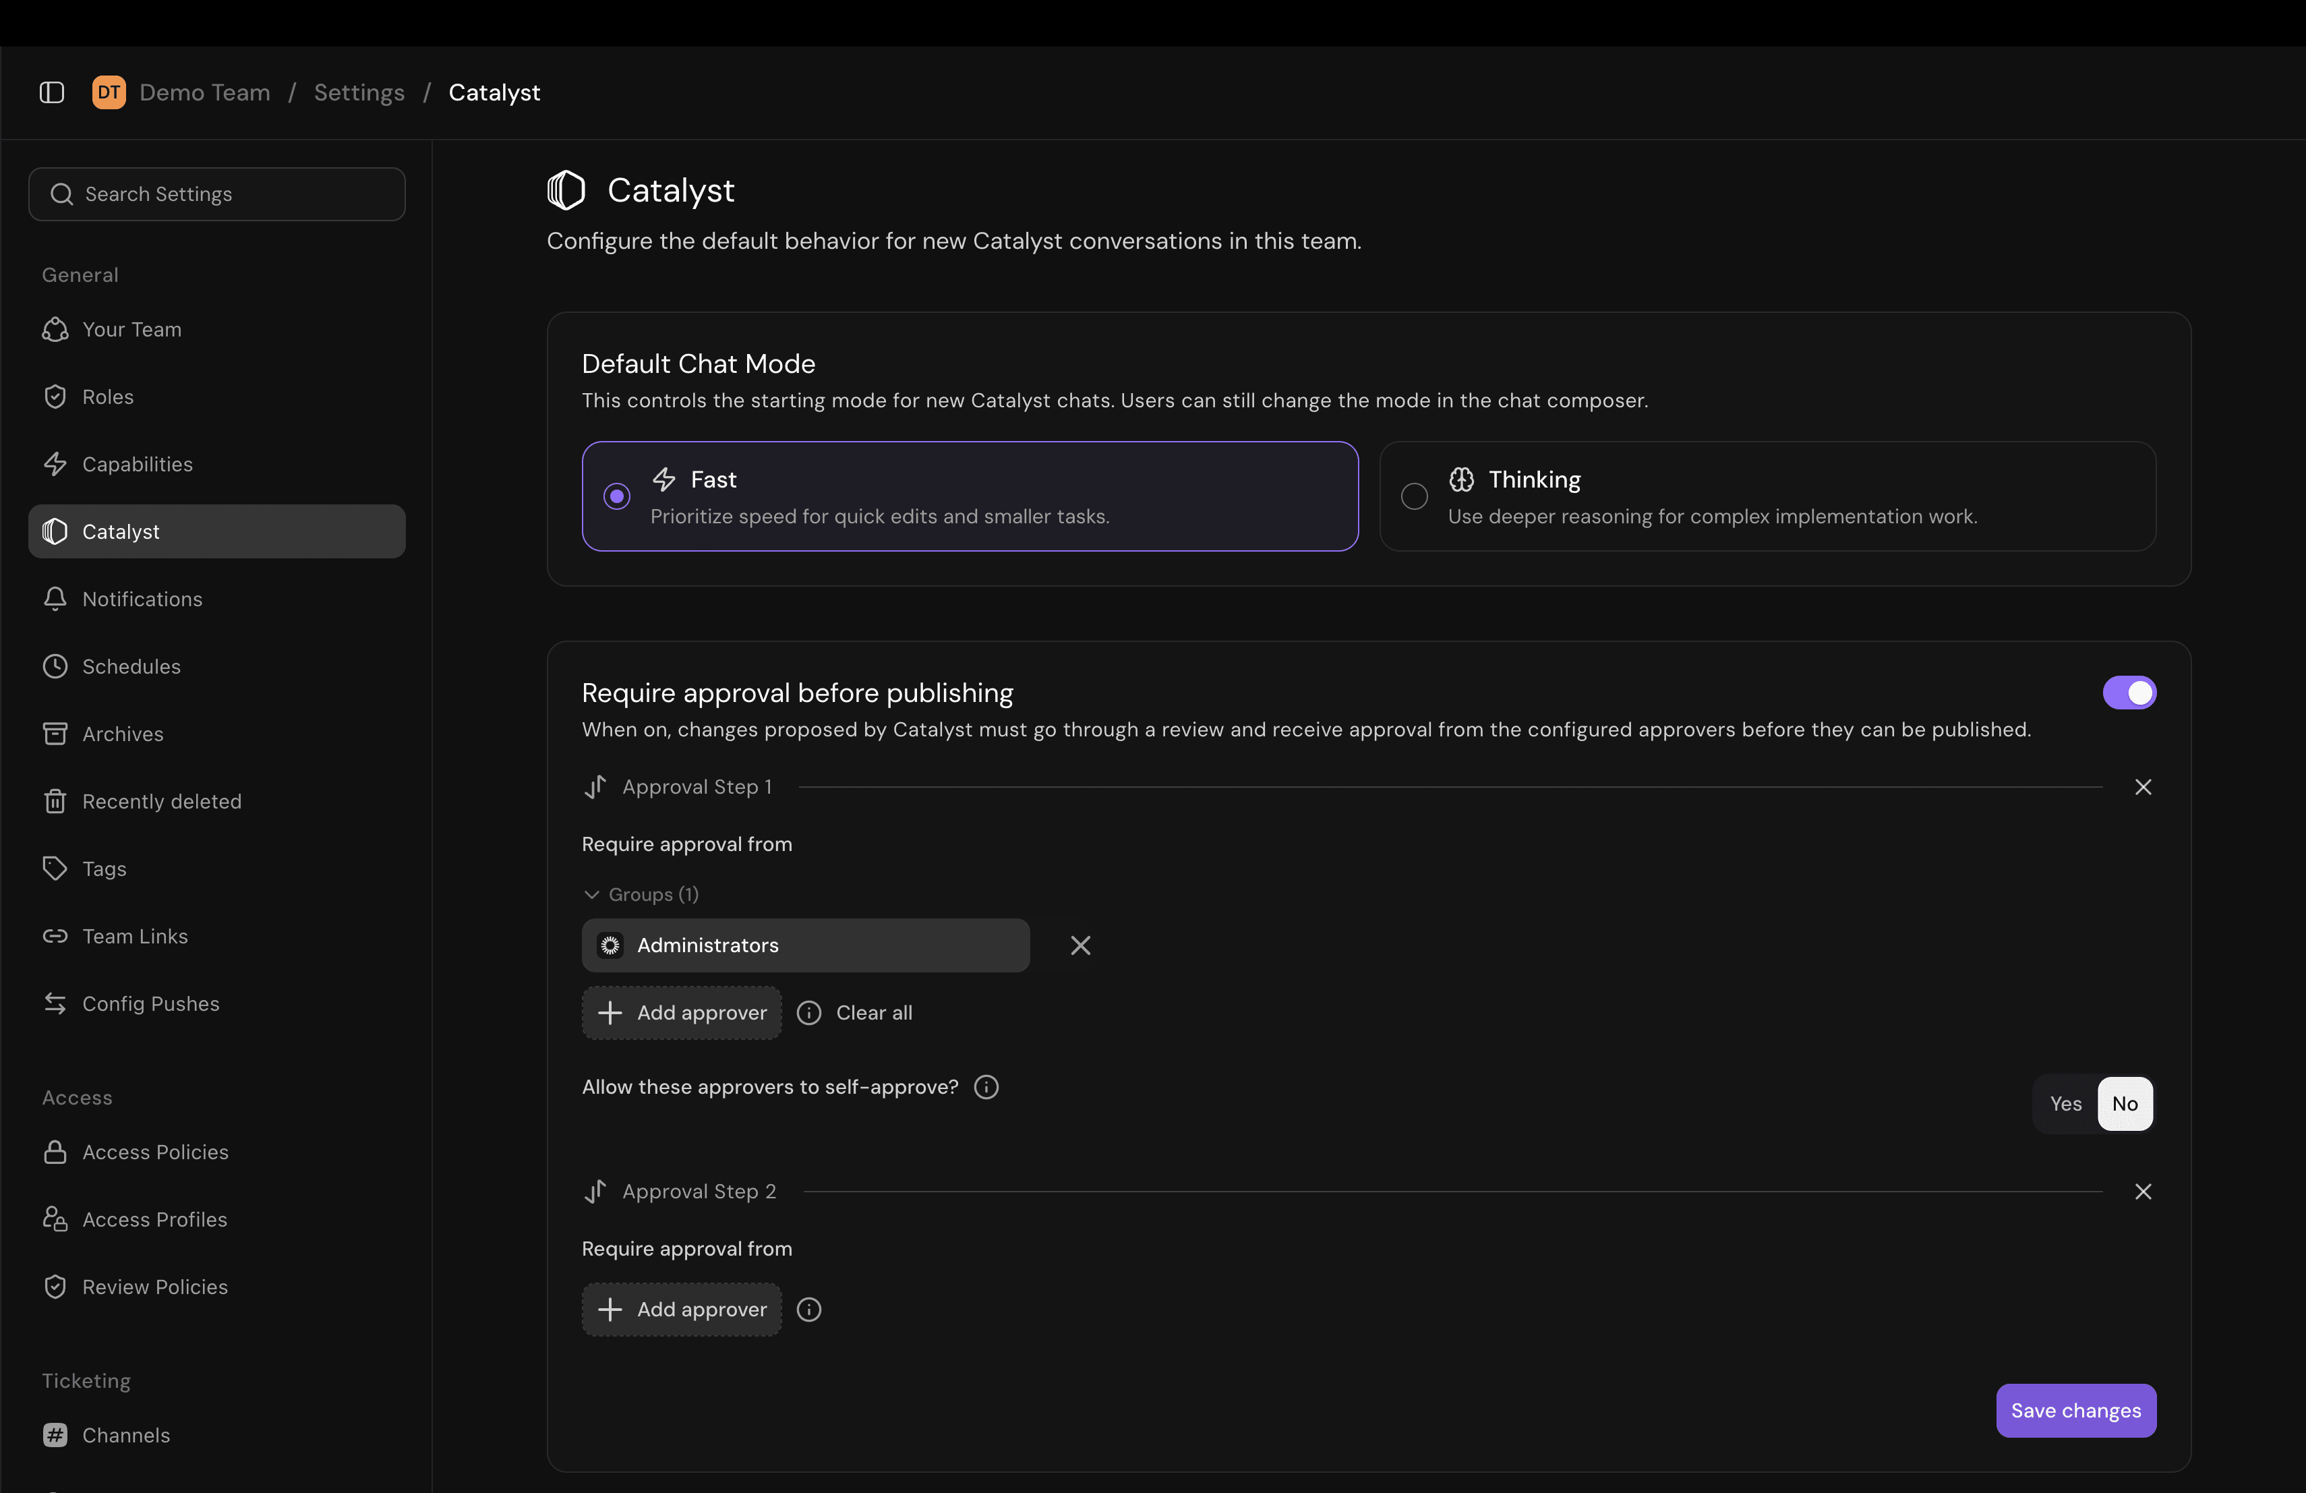Click the Catalyst logo beside the page title

click(566, 190)
